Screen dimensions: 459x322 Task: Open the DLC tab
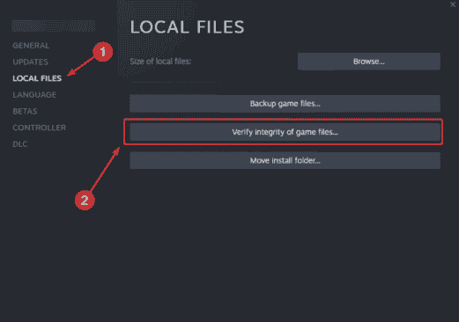(x=20, y=144)
